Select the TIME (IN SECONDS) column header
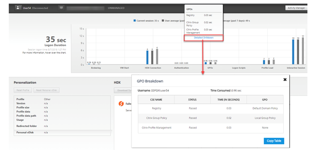Image resolution: width=311 pixels, height=152 pixels. point(228,100)
